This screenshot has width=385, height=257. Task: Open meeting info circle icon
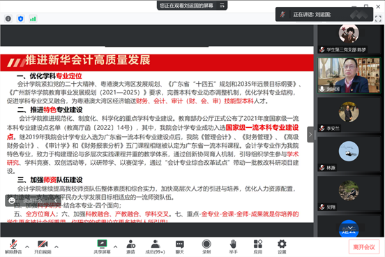click(8, 19)
